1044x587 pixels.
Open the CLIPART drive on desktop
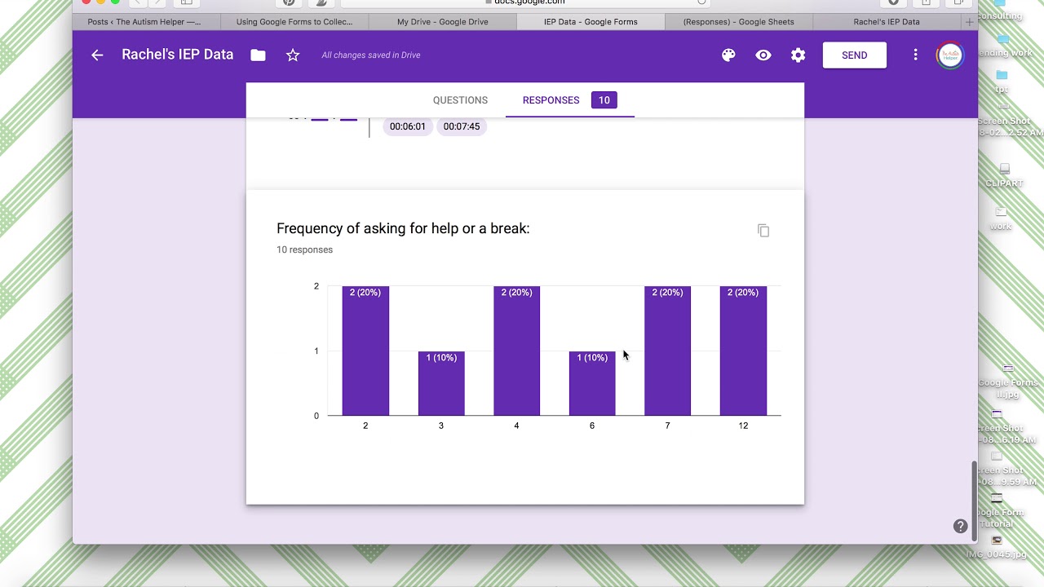[1004, 175]
